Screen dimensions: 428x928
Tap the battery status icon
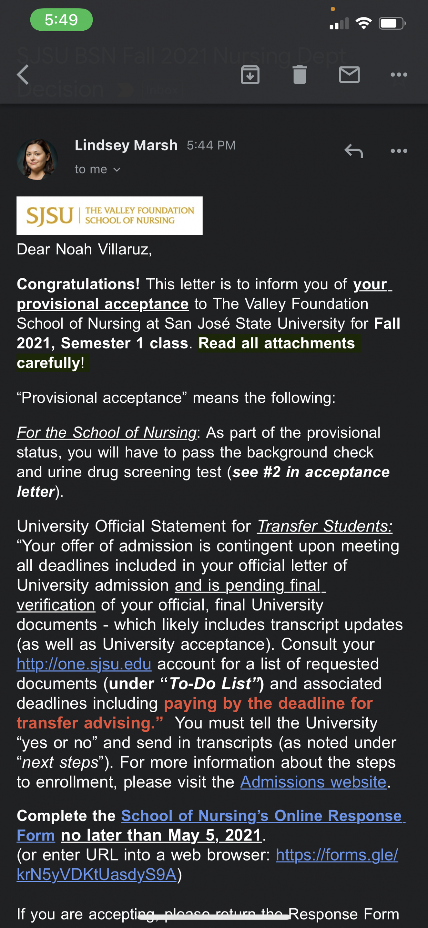point(392,24)
